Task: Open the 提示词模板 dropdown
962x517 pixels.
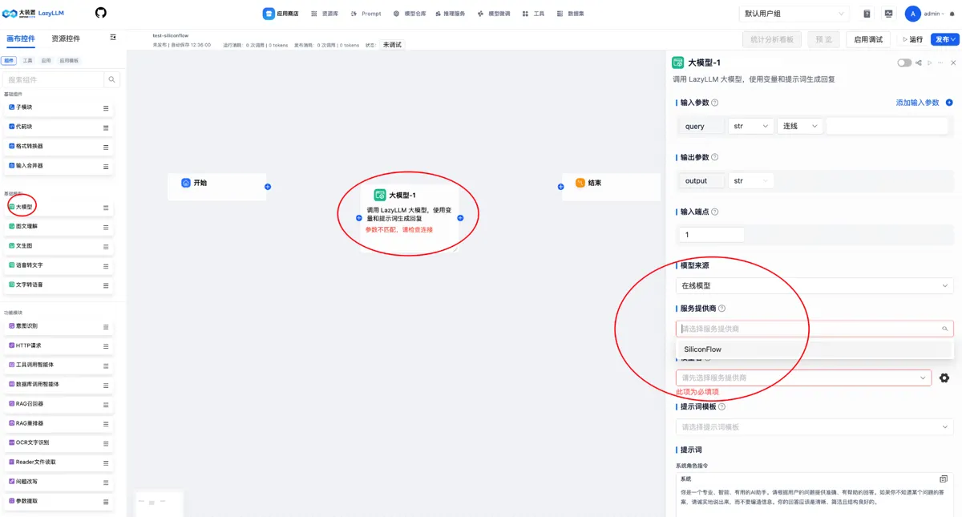Action: (x=814, y=427)
